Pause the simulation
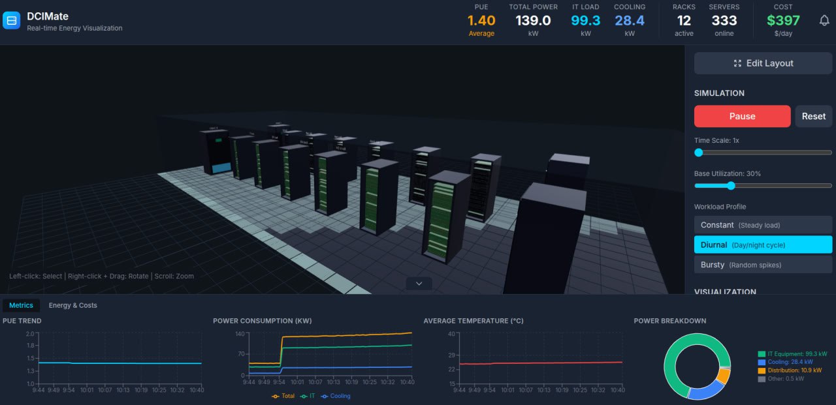Screen dimensions: 836x405 pyautogui.click(x=742, y=116)
